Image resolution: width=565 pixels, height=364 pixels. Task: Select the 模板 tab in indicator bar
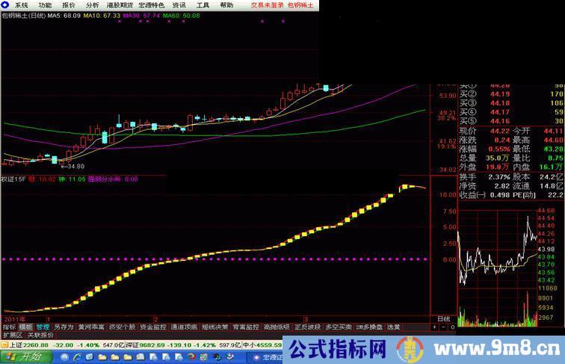coord(25,327)
